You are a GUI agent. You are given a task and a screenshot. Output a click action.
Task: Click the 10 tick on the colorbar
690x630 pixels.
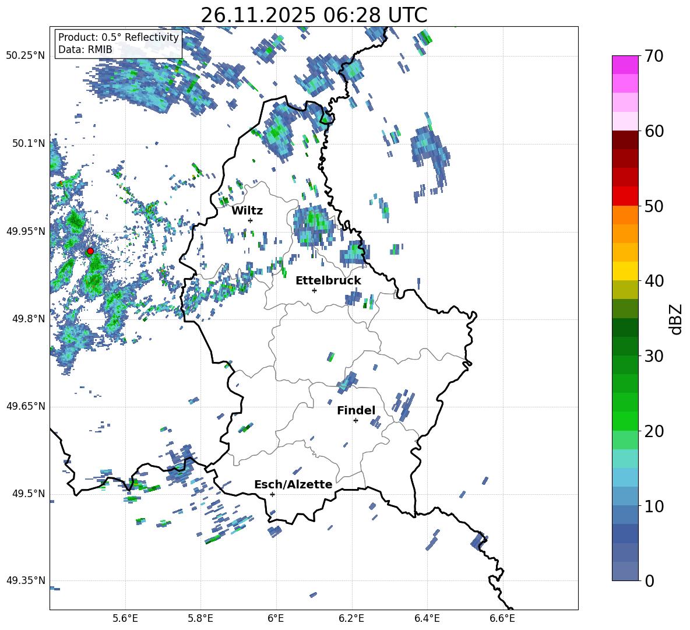[x=654, y=506]
